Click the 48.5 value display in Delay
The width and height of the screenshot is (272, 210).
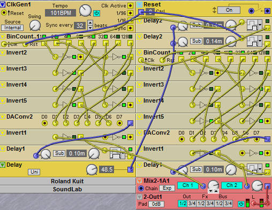pyautogui.click(x=107, y=169)
